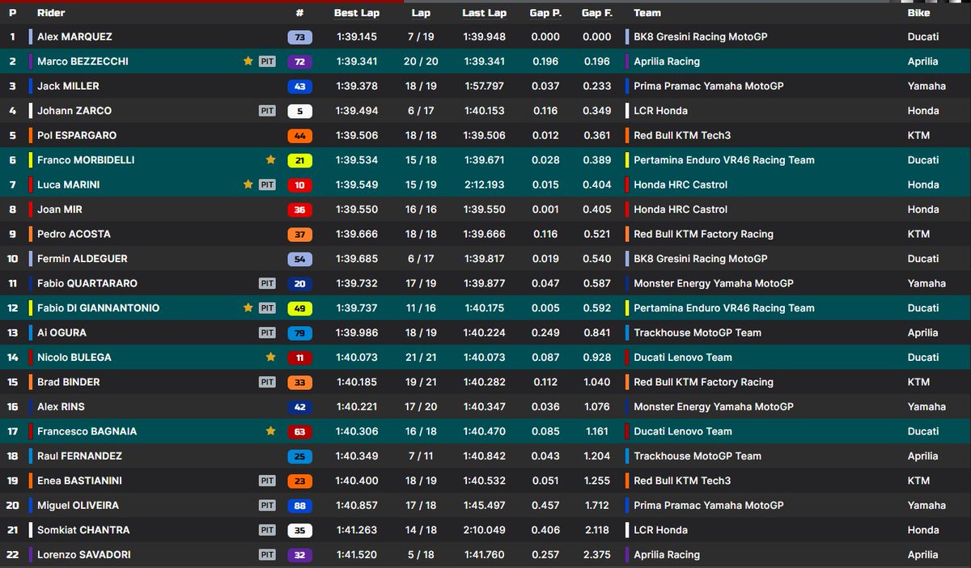Click the Bike column header
This screenshot has height=568, width=971.
click(918, 13)
